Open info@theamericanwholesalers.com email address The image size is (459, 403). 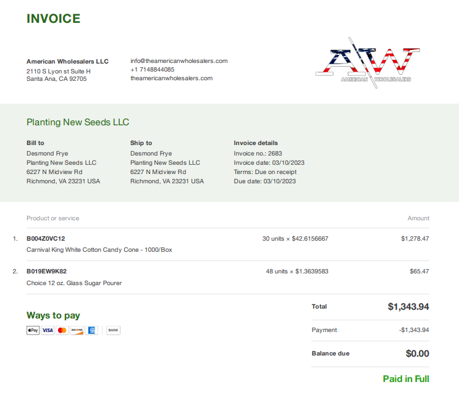tap(179, 61)
